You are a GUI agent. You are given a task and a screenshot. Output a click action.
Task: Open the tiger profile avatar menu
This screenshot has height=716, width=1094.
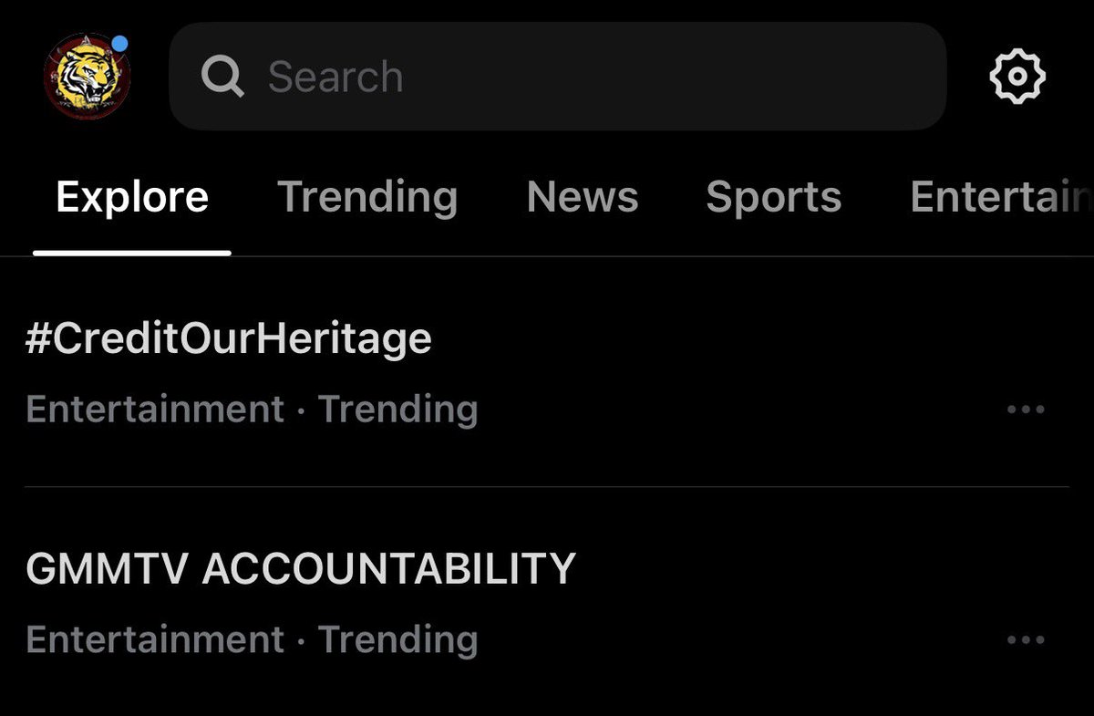[87, 77]
